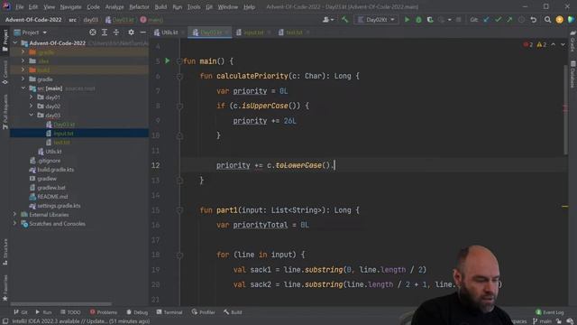Image resolution: width=577 pixels, height=325 pixels.
Task: Expand the day01 folder
Action: click(32, 97)
